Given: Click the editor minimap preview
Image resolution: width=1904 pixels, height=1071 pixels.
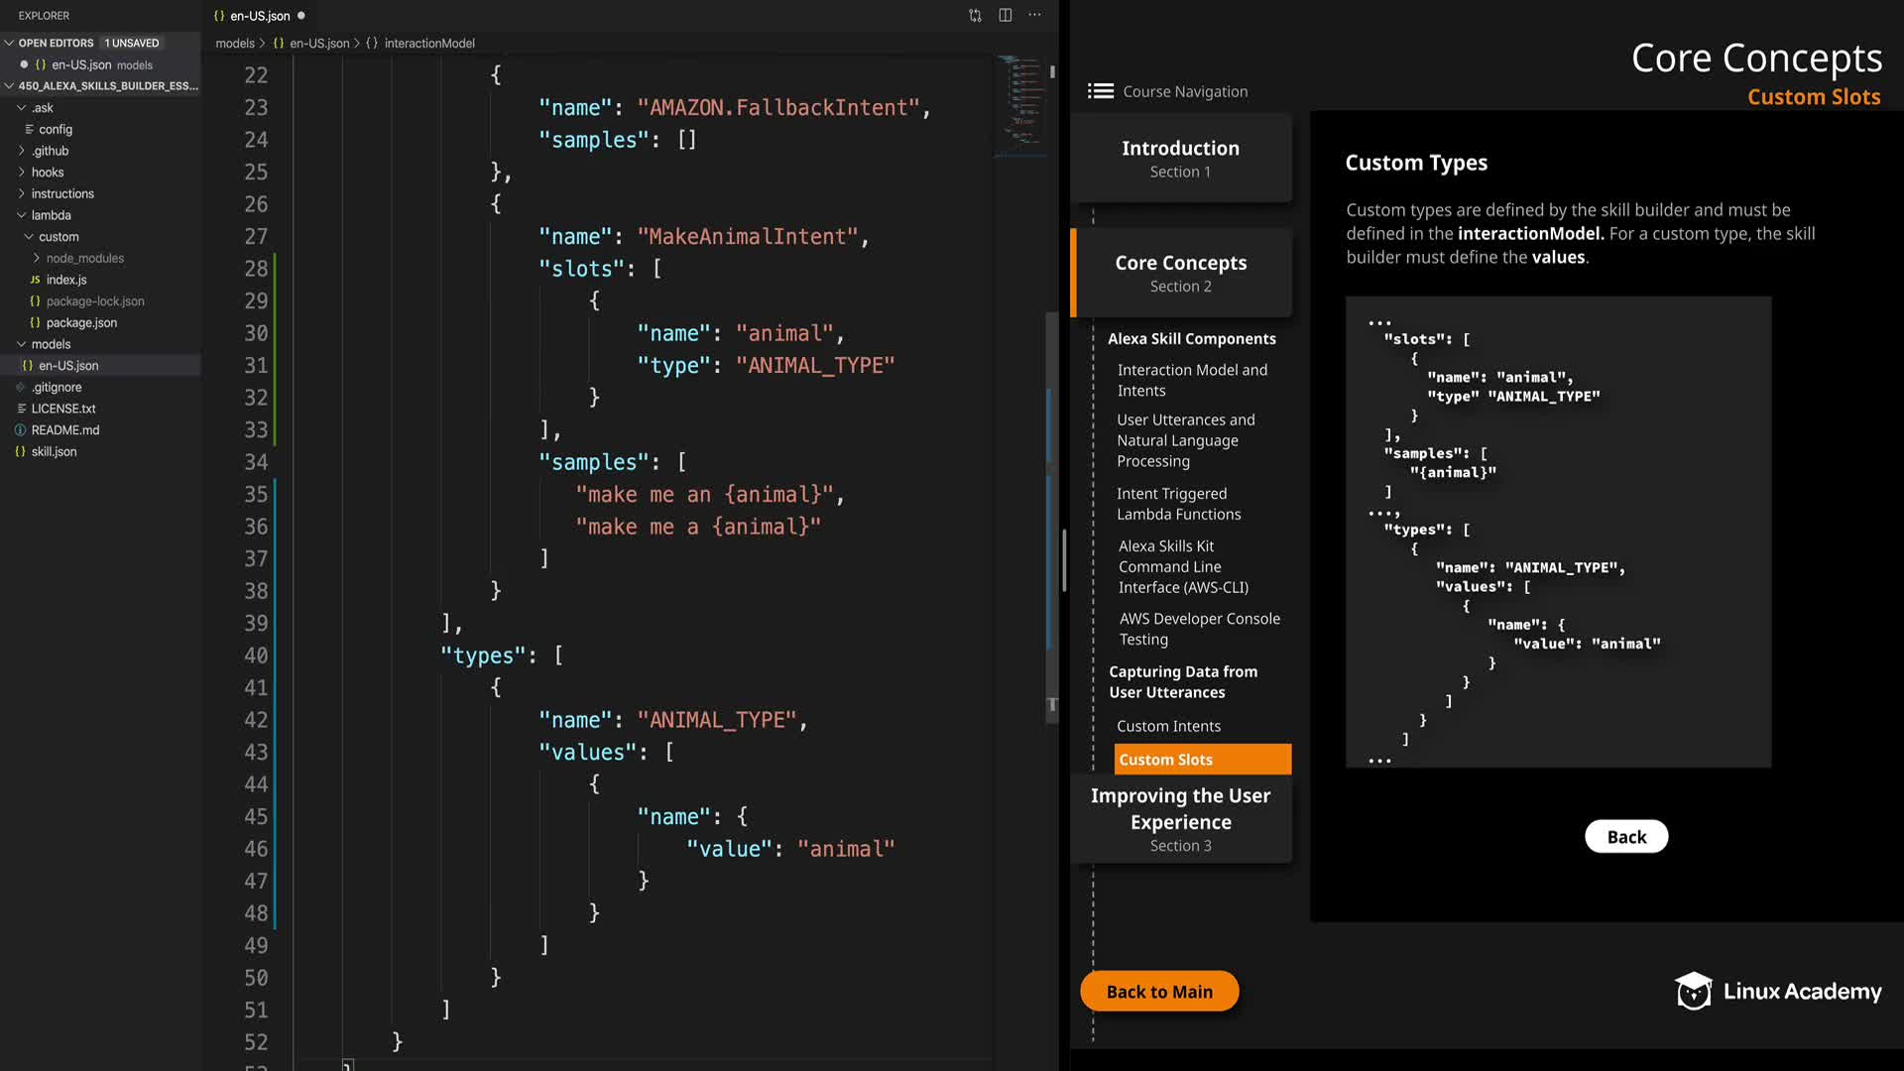Looking at the screenshot, I should [x=1021, y=104].
